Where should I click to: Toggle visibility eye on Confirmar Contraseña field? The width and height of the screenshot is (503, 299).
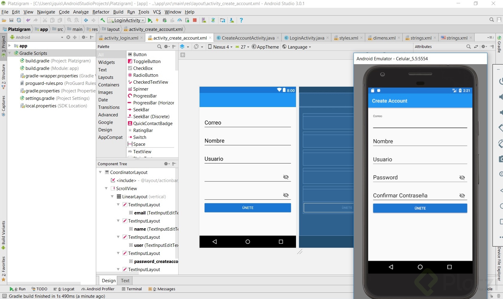(462, 196)
